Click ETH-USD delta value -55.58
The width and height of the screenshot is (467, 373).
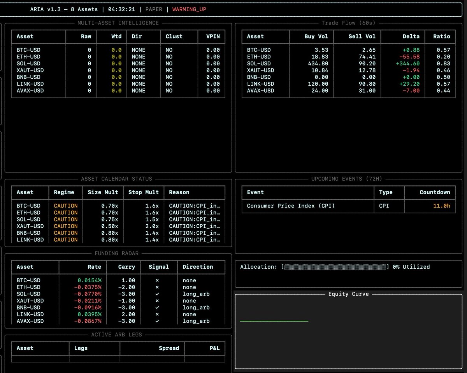point(409,57)
